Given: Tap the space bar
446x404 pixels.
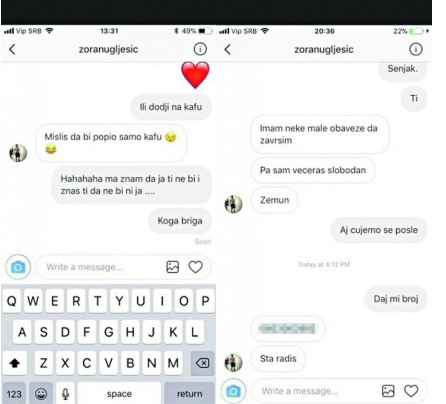Looking at the screenshot, I should (x=119, y=394).
